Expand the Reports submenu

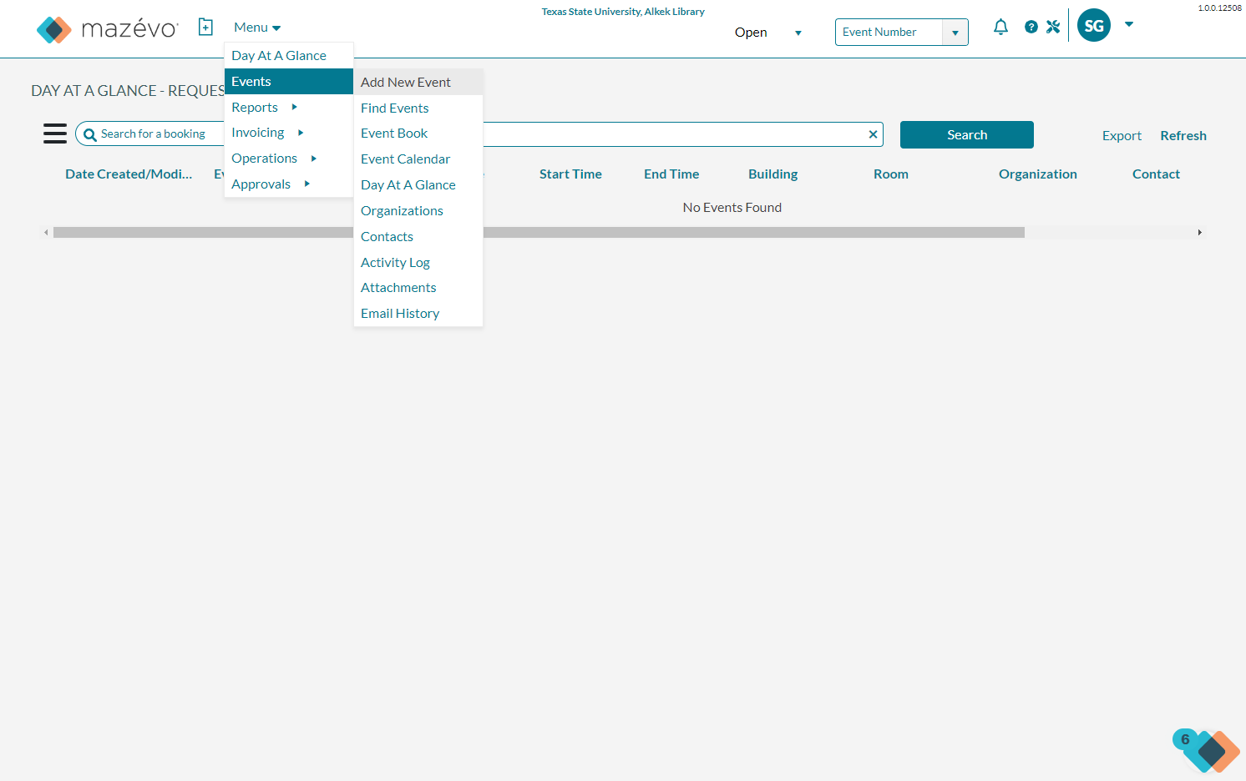[x=288, y=107]
